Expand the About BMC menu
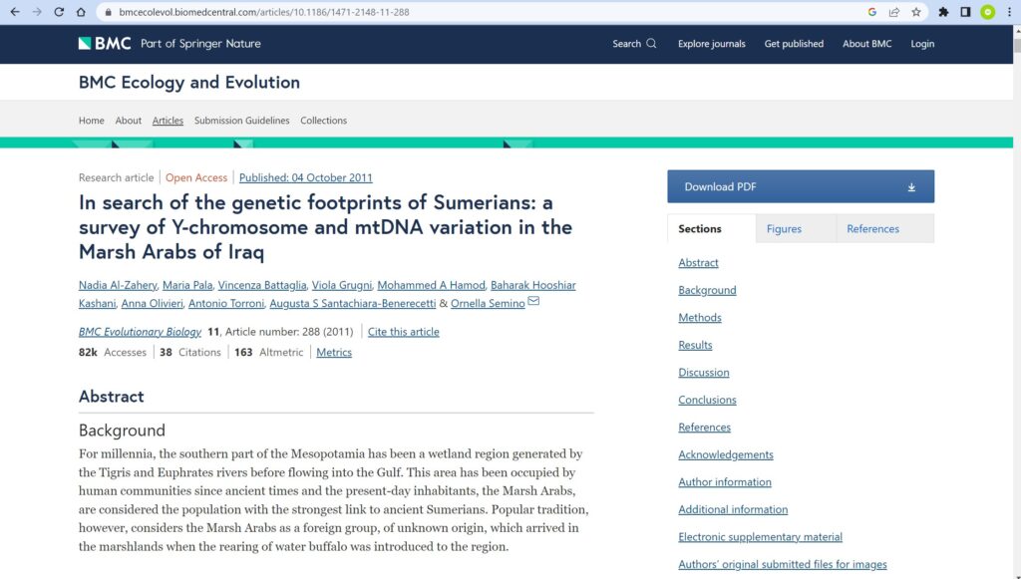 (866, 44)
